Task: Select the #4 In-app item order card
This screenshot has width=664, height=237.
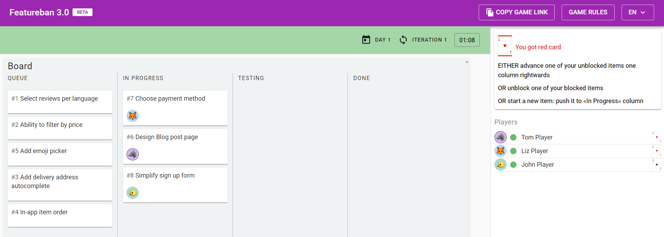Action: click(60, 215)
